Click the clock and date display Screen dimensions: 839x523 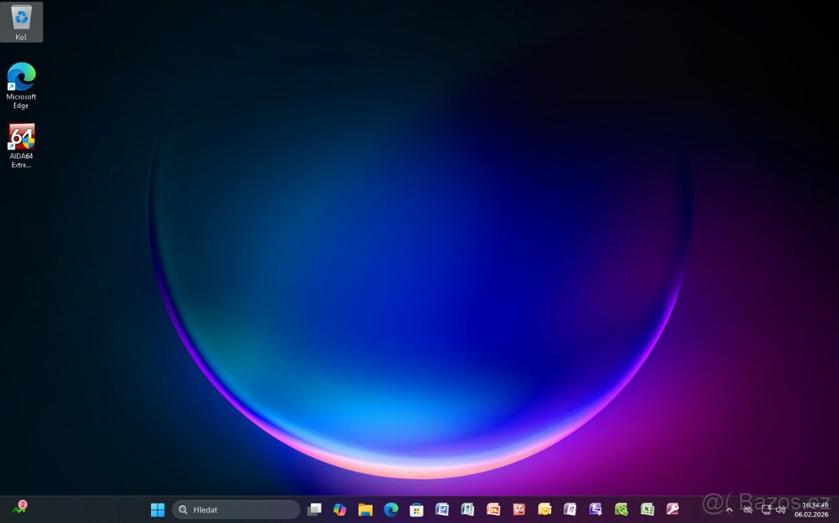(811, 509)
